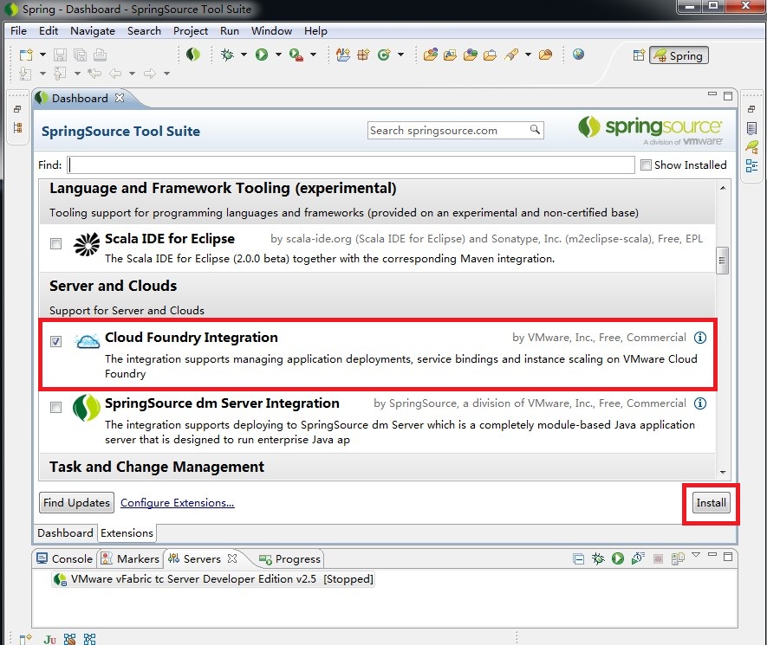767x645 pixels.
Task: Click the extensions list scroll up arrow
Action: click(x=723, y=188)
